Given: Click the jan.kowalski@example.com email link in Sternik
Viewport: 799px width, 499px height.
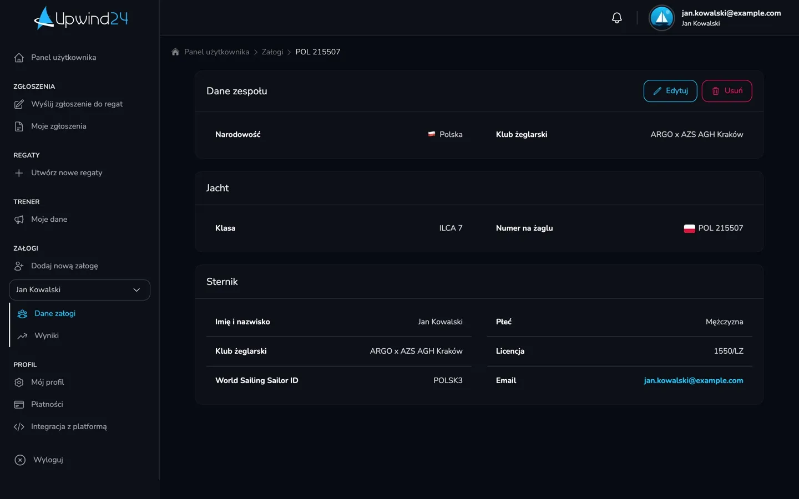Looking at the screenshot, I should point(694,380).
